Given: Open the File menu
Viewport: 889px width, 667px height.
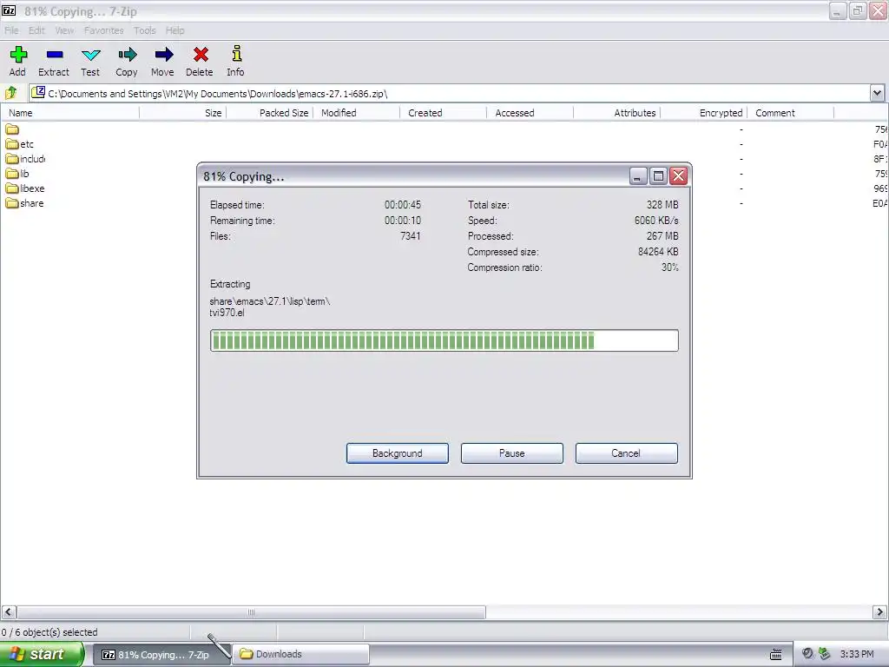Looking at the screenshot, I should point(11,30).
